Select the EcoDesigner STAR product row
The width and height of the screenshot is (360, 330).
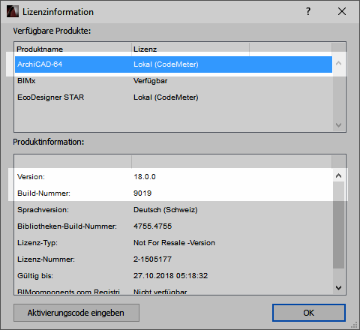[x=173, y=97]
